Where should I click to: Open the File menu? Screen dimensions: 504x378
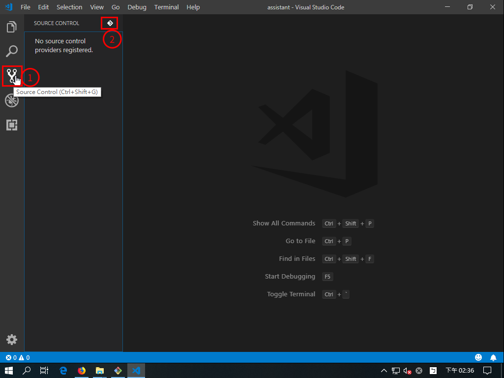click(x=26, y=7)
